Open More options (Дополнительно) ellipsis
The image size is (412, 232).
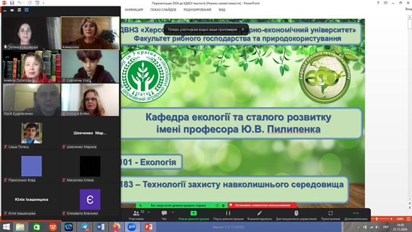355,215
